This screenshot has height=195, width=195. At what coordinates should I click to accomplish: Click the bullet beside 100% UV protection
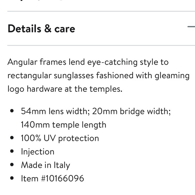12,138
